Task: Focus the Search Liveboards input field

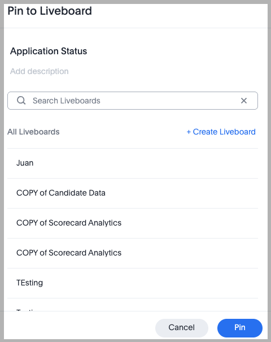Action: [x=133, y=101]
